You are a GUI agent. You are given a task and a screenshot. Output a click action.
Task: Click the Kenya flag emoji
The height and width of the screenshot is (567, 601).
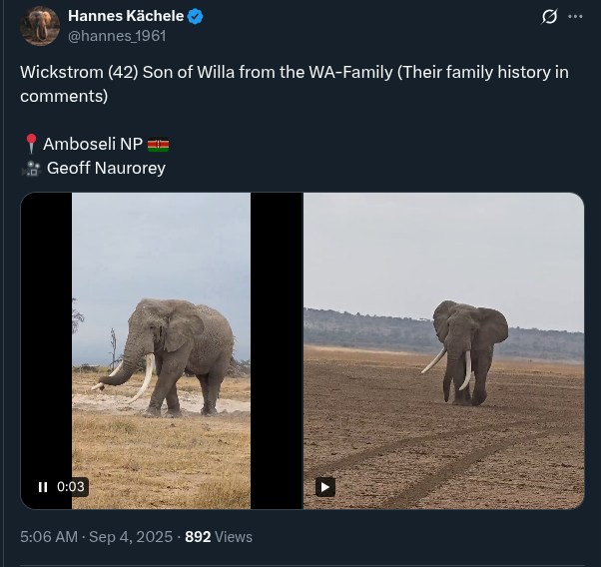pos(158,145)
